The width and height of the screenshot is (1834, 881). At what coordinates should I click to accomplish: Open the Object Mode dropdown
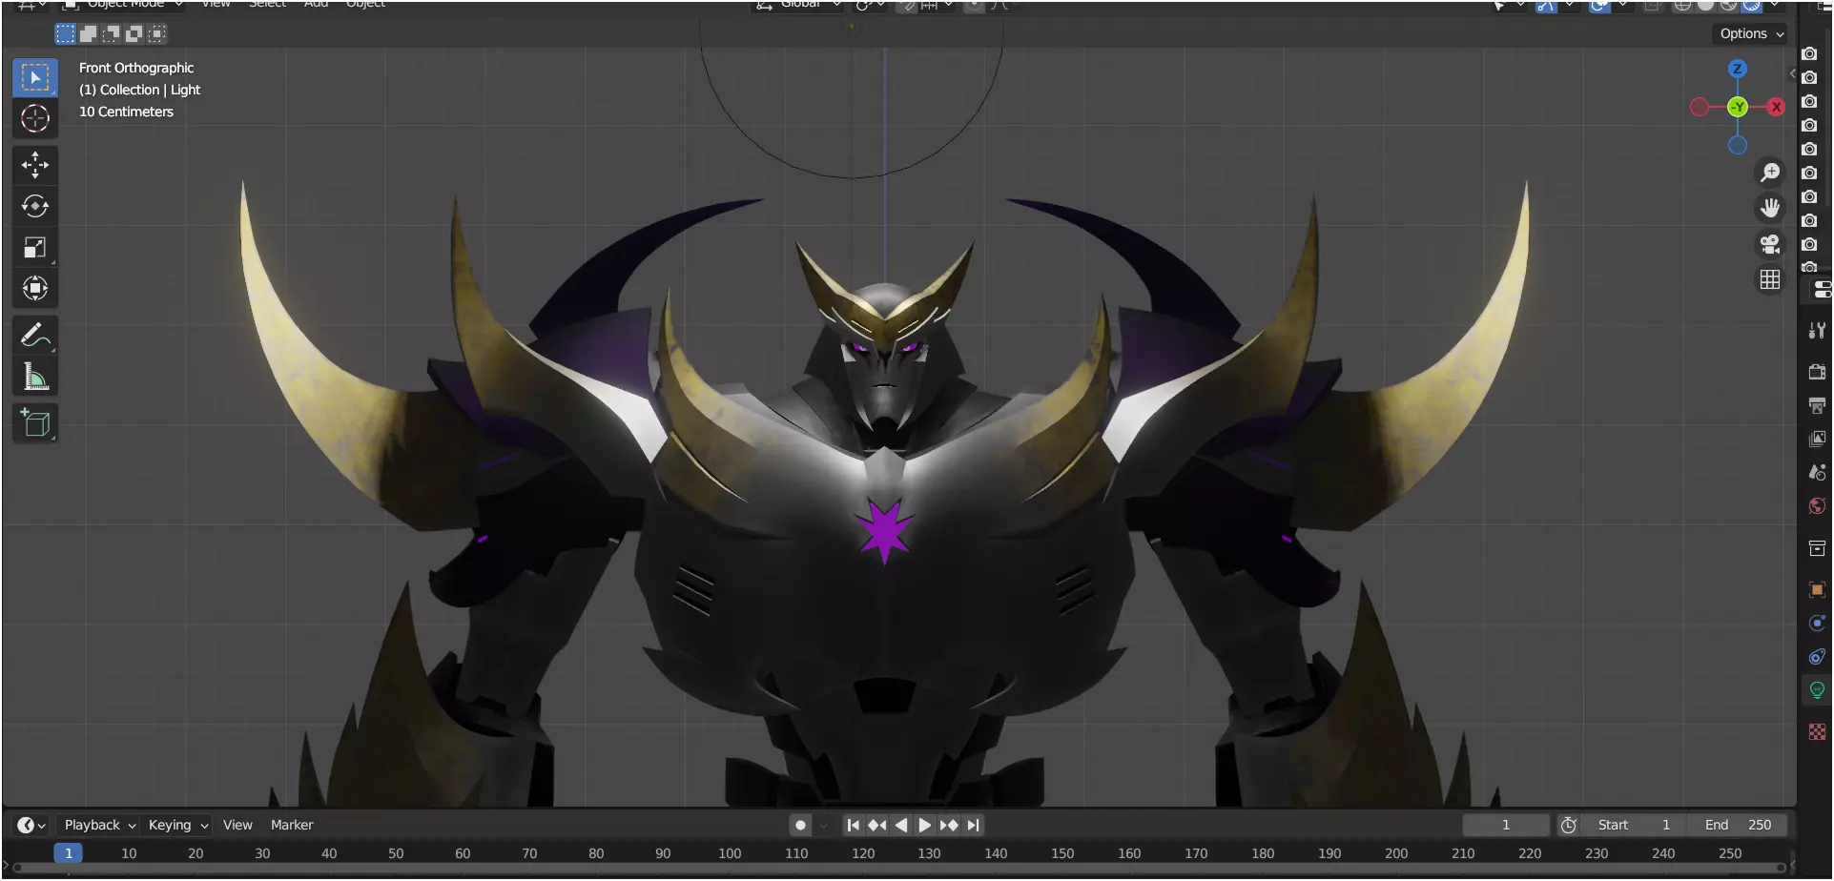pos(124,5)
